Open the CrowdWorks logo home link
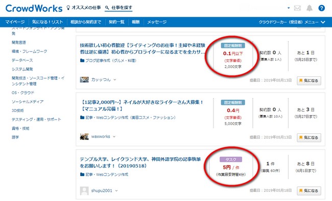This screenshot has height=201, width=332. 34,9
